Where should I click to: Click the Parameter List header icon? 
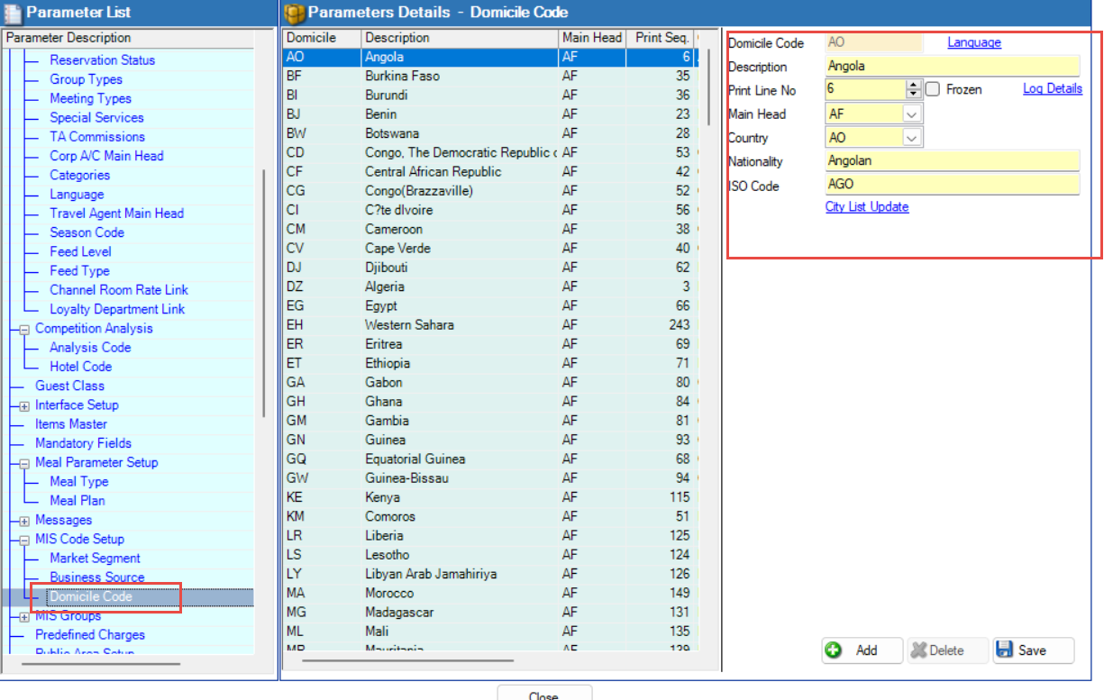(13, 13)
